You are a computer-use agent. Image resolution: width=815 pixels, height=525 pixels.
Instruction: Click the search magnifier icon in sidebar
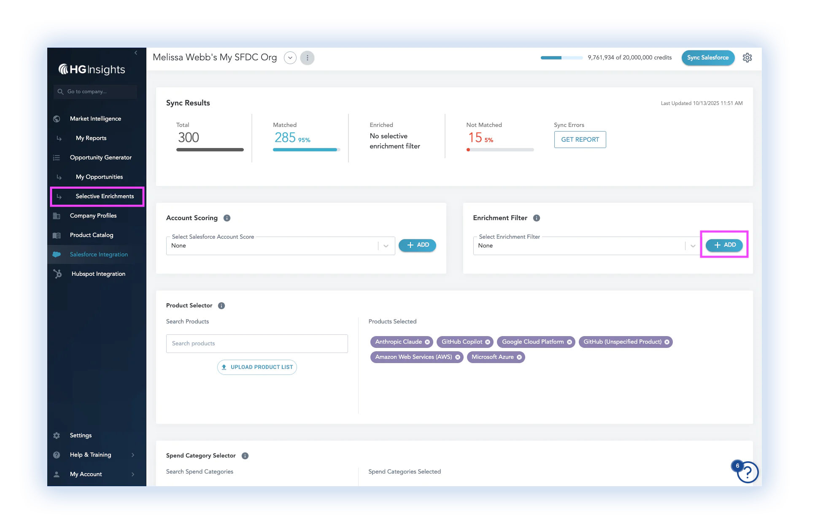(x=60, y=92)
